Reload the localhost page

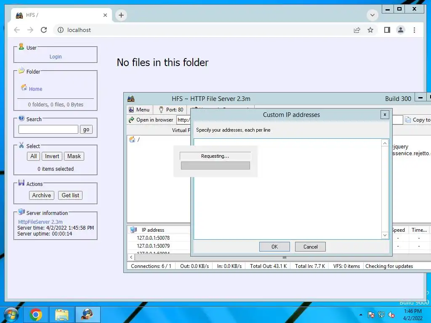click(x=44, y=30)
